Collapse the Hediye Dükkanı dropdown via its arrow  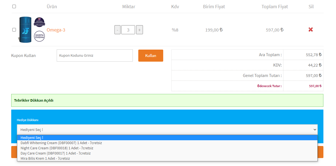coord(314,130)
